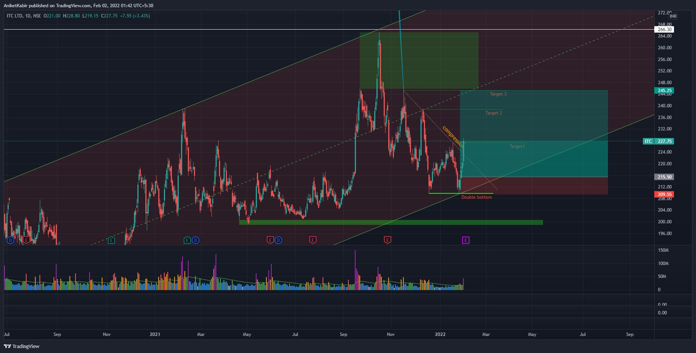Image resolution: width=696 pixels, height=353 pixels.
Task: Select the blue dividend D marker of July 2020
Action: point(10,240)
